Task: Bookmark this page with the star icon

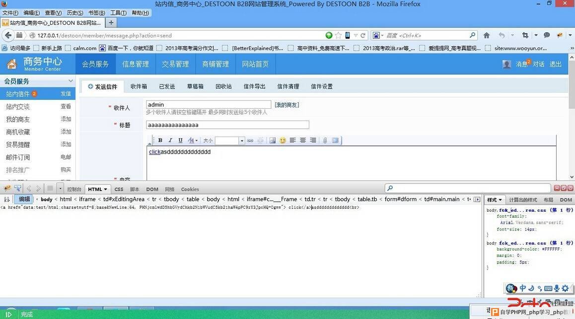Action: pos(339,35)
